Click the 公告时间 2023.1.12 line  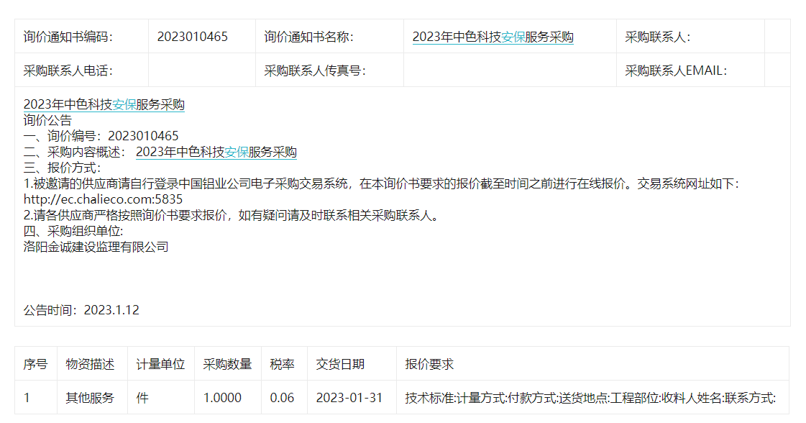(81, 310)
